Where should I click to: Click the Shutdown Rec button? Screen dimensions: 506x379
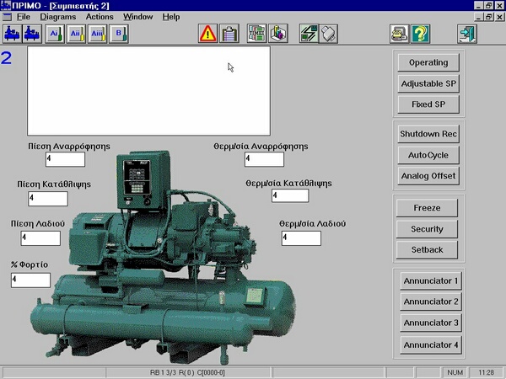point(428,135)
